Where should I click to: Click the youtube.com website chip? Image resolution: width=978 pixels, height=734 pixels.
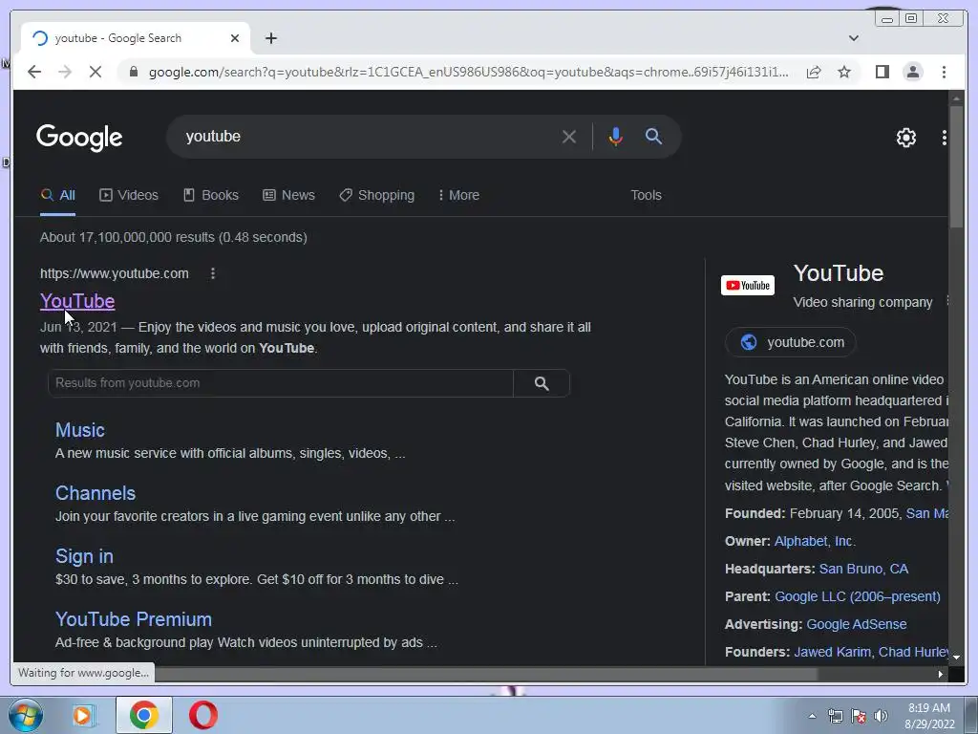coord(791,342)
